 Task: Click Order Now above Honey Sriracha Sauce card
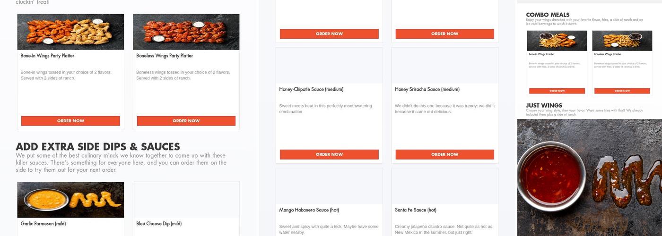click(x=444, y=34)
